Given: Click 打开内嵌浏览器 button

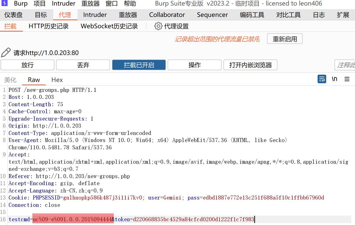Looking at the screenshot, I should 250,65.
